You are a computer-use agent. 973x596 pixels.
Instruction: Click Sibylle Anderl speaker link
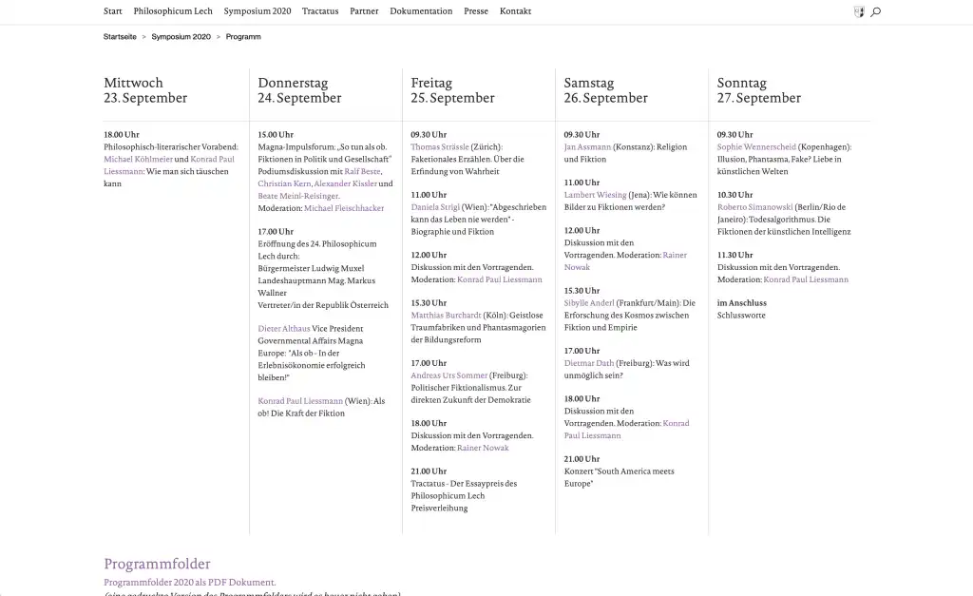point(589,303)
